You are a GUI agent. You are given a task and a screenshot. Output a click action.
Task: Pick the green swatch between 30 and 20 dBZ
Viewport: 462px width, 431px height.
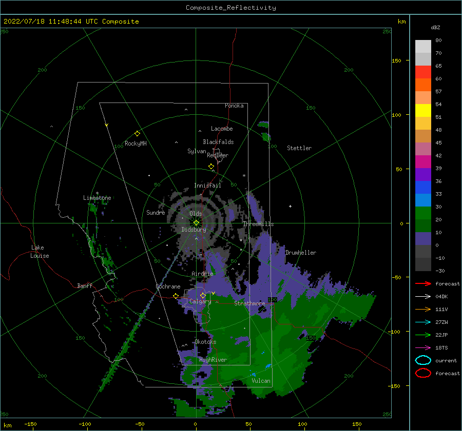423,213
